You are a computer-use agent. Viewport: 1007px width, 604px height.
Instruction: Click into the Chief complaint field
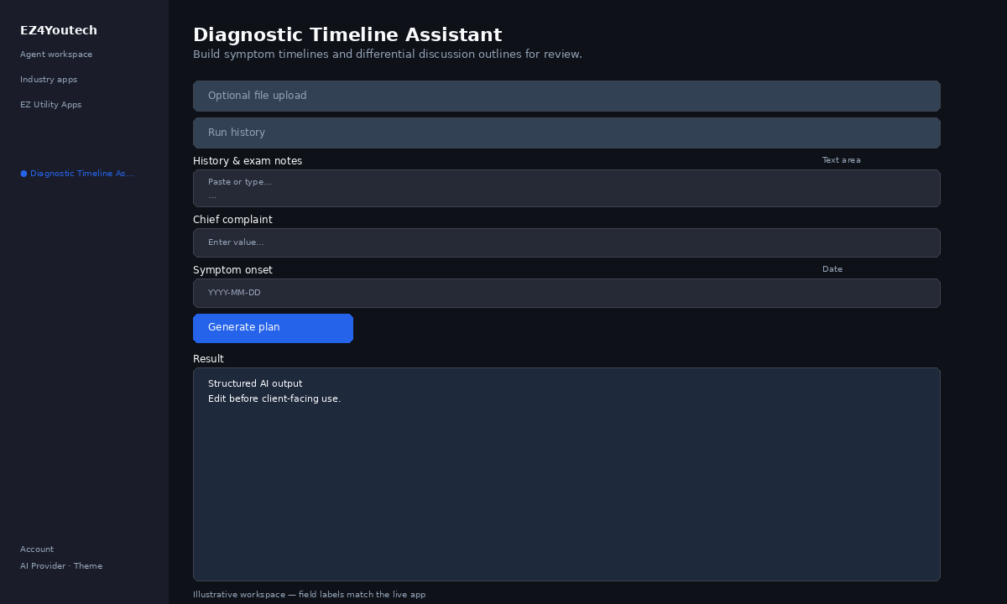(x=566, y=242)
